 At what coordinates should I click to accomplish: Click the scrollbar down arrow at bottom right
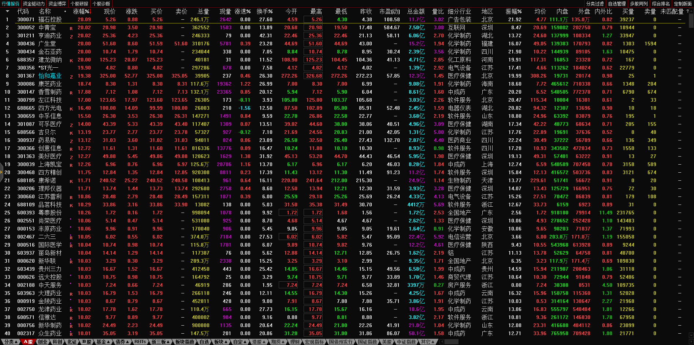[691, 335]
